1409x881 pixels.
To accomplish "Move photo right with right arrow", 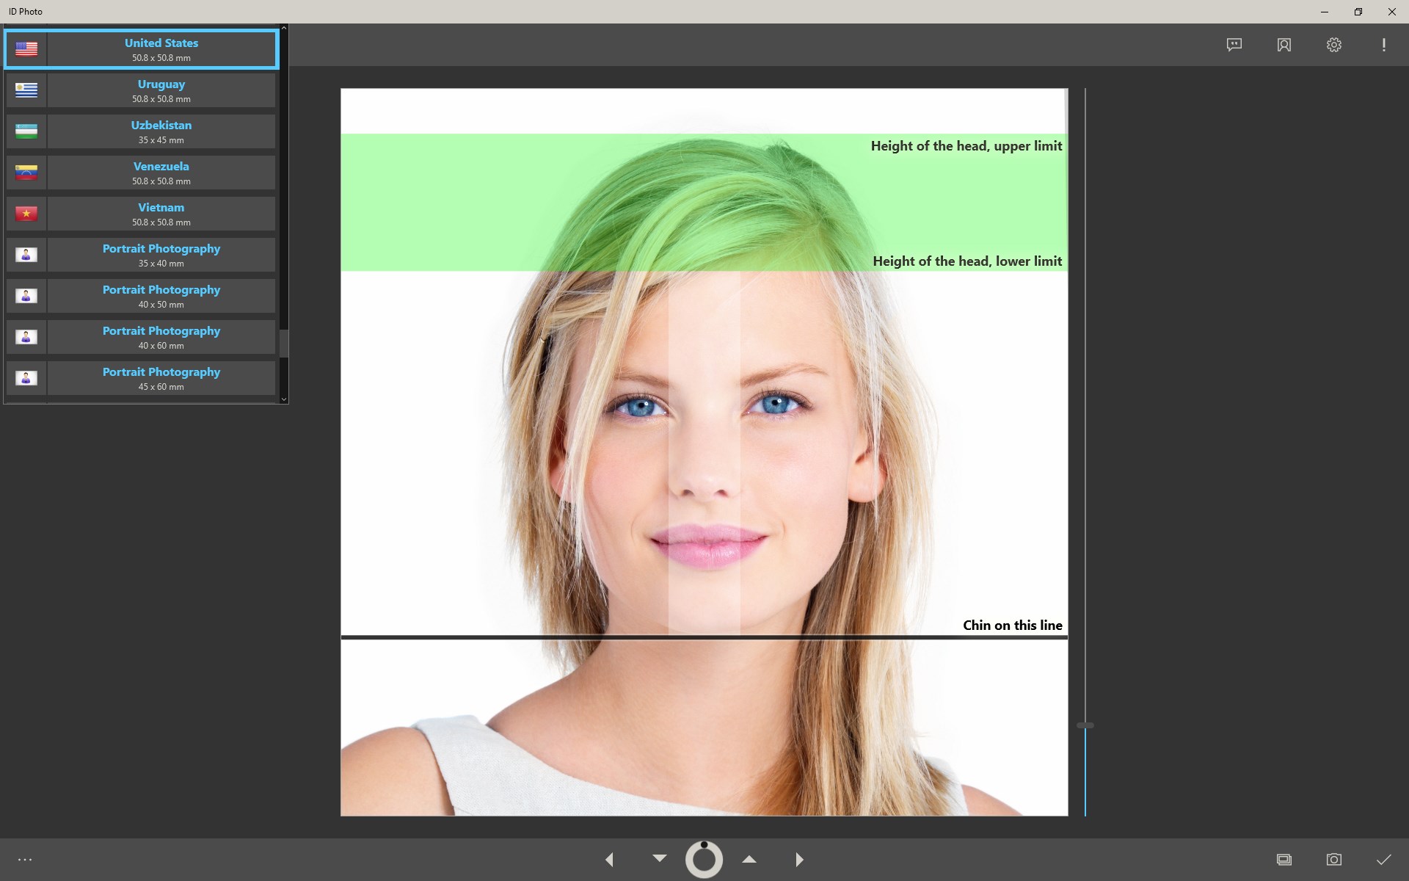I will pyautogui.click(x=799, y=859).
